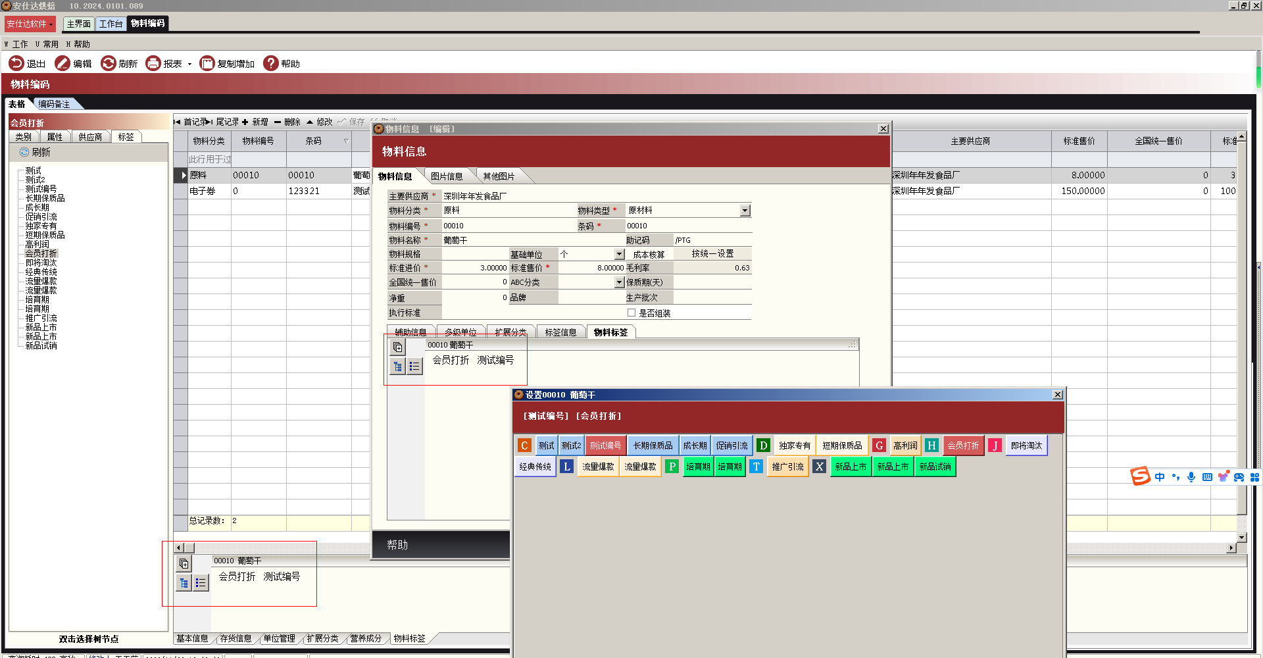Click the 助记码 field showing /PTG
This screenshot has width=1263, height=658.
tap(712, 240)
